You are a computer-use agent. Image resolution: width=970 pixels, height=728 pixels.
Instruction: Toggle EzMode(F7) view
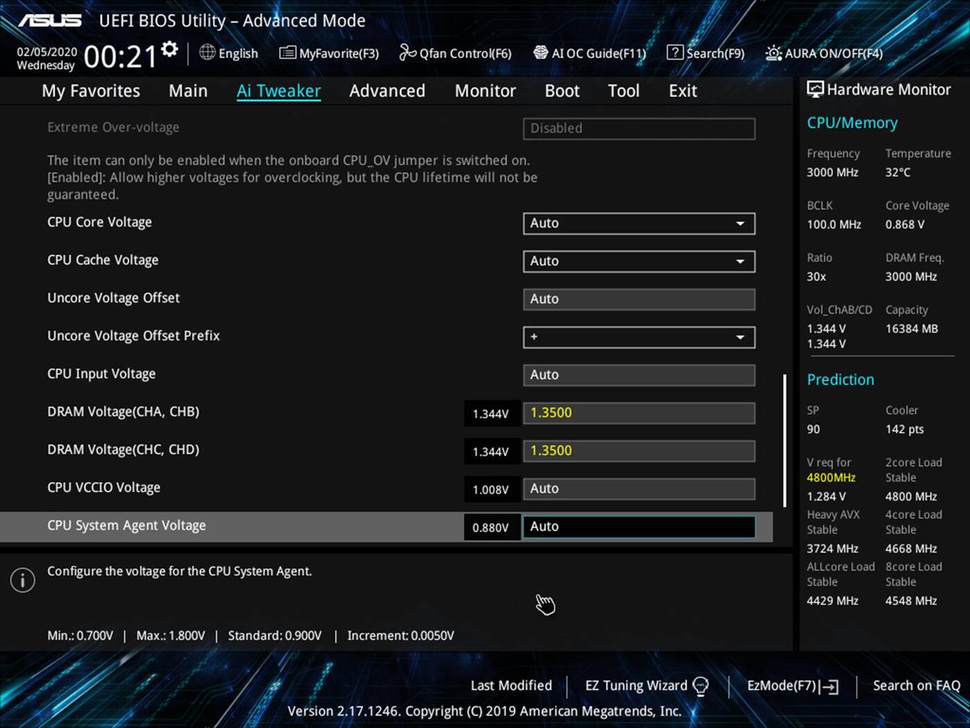791,685
